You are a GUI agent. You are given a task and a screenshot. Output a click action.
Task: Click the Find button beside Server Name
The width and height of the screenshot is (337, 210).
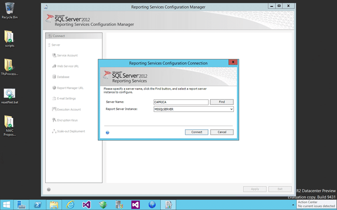point(222,102)
